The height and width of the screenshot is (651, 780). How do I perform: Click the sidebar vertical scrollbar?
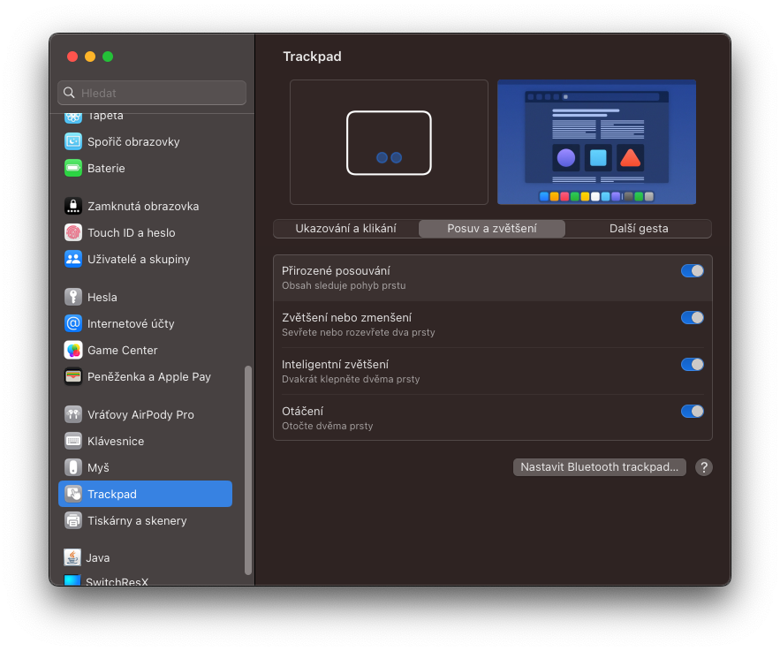click(247, 470)
